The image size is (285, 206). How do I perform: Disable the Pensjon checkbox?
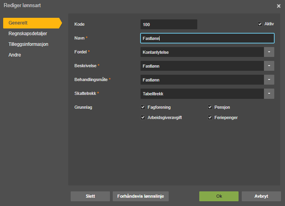[210, 107]
